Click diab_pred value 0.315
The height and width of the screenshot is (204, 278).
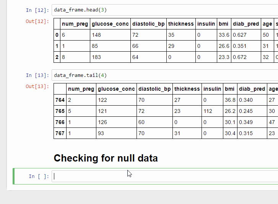click(x=246, y=133)
